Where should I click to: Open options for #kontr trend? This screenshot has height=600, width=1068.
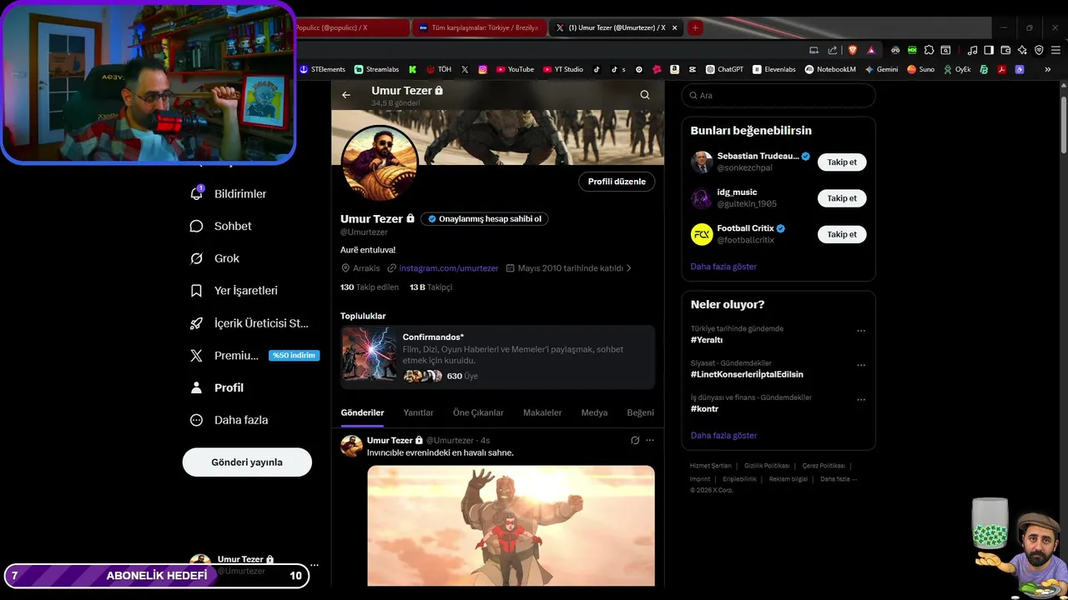click(x=861, y=400)
